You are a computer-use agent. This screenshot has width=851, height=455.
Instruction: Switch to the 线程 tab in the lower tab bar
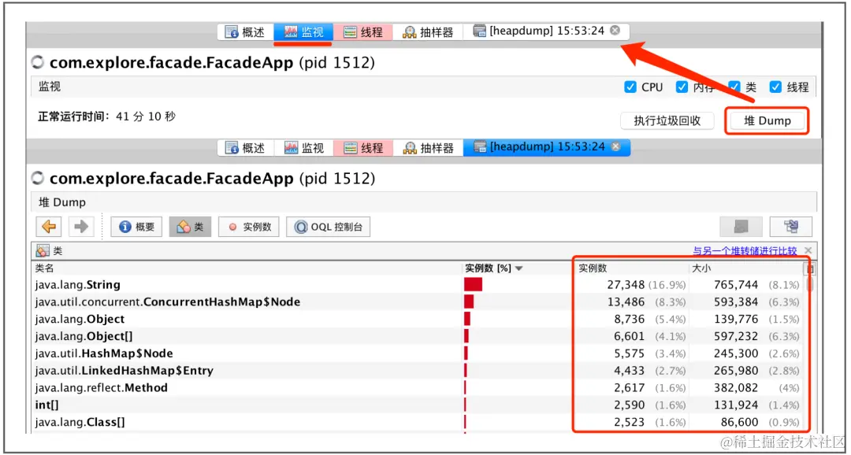pyautogui.click(x=363, y=147)
